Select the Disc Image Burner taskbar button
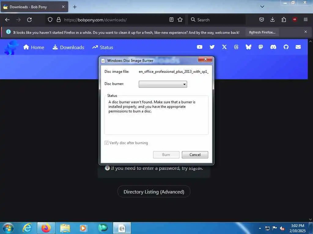This screenshot has width=313, height=234. (x=122, y=228)
